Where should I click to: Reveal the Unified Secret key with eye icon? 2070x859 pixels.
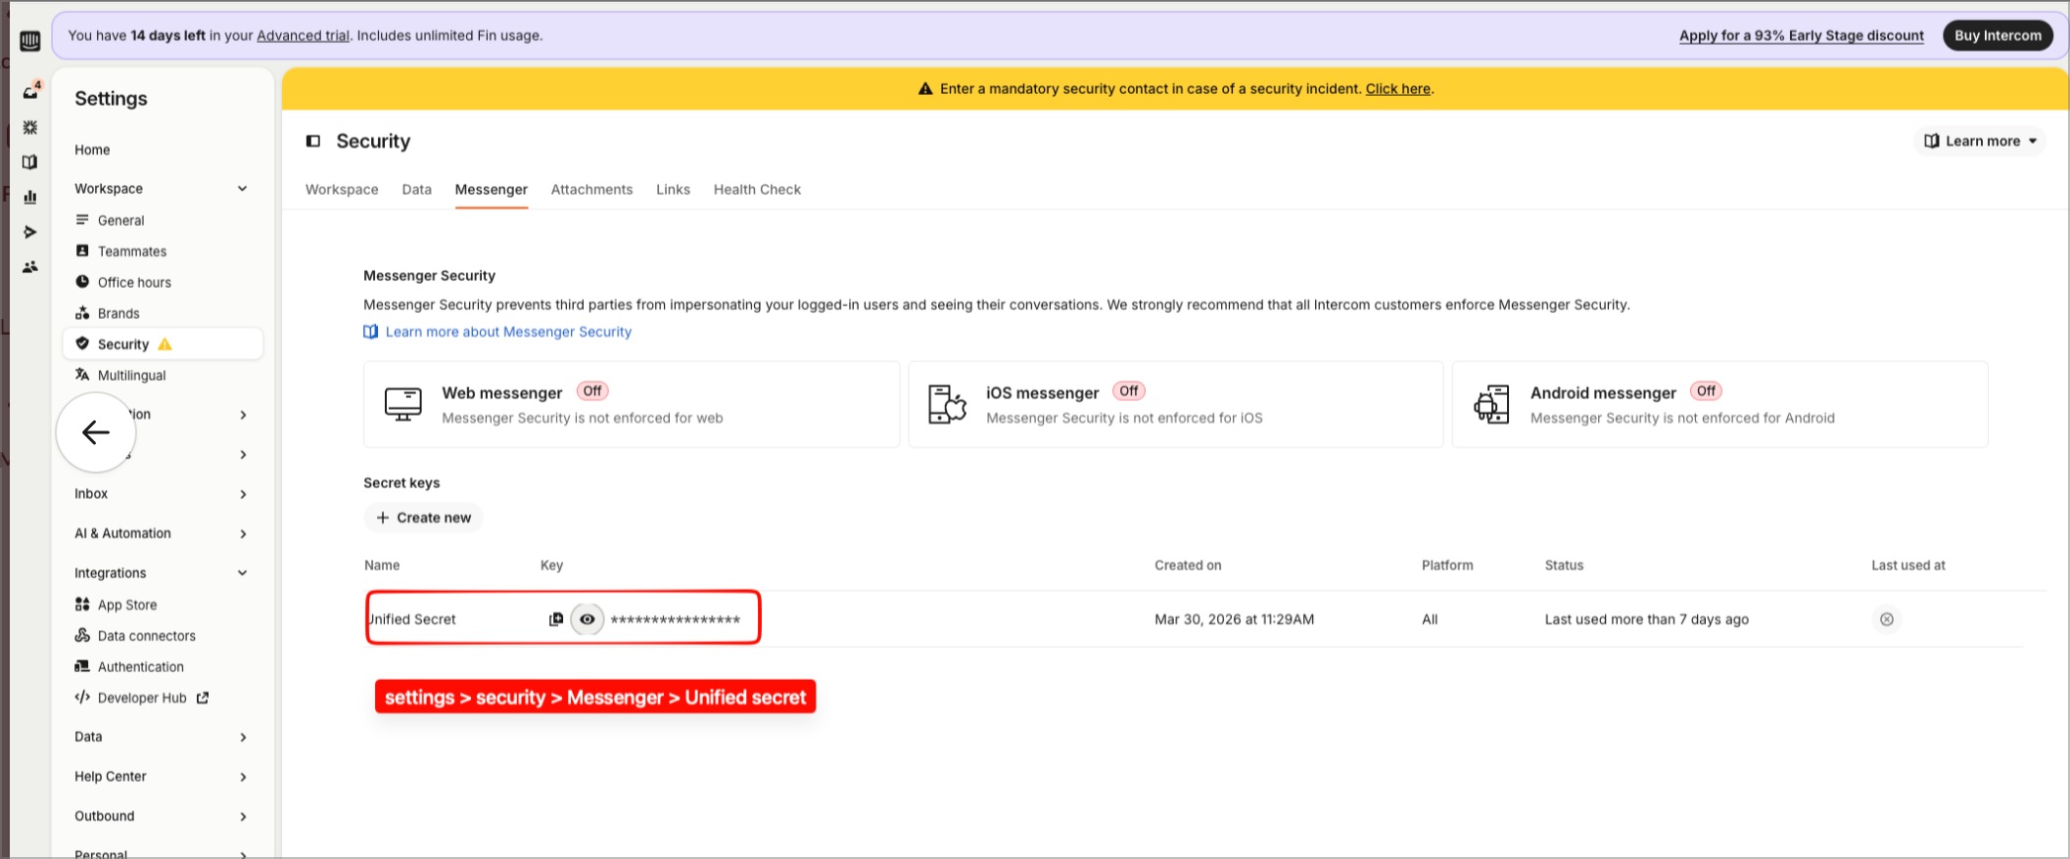point(588,619)
